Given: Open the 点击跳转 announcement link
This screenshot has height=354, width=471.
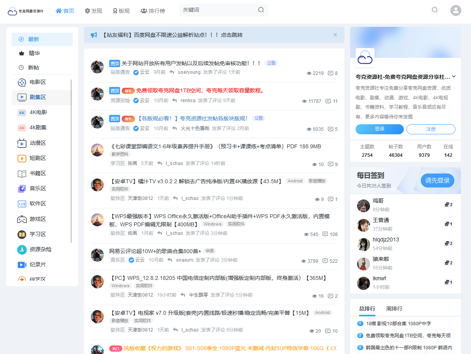Looking at the screenshot, I should click(x=232, y=35).
